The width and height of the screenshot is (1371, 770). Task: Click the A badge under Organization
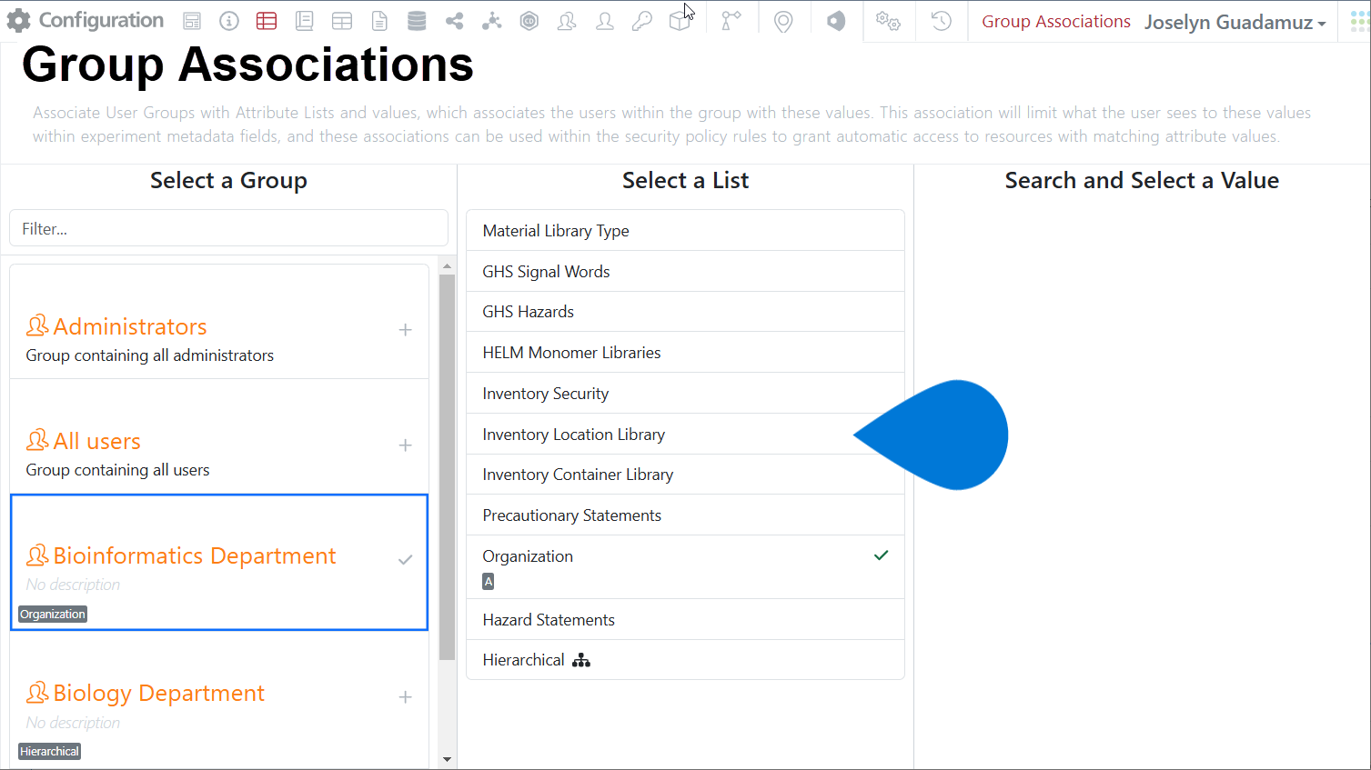pos(489,582)
